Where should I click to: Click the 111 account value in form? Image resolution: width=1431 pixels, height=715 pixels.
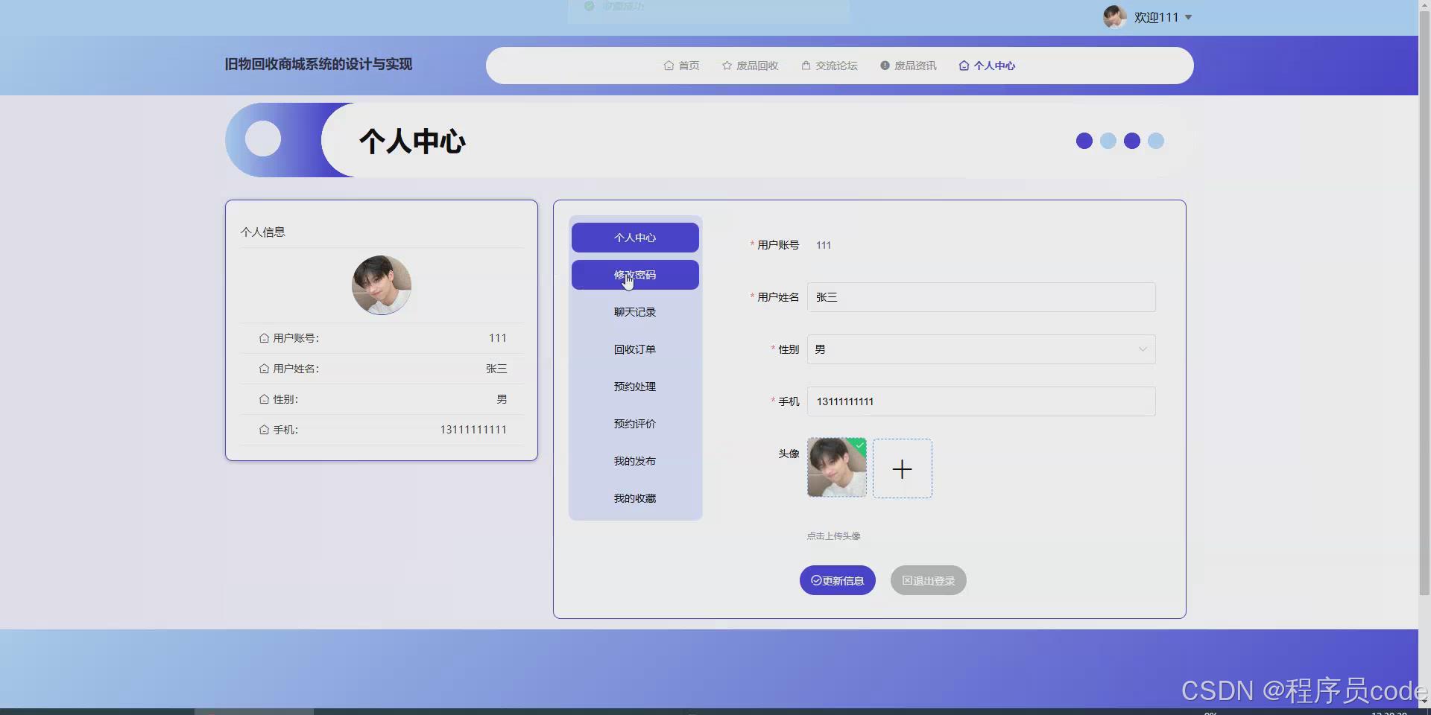pyautogui.click(x=824, y=245)
